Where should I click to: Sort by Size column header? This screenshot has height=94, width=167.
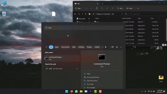pos(152,18)
